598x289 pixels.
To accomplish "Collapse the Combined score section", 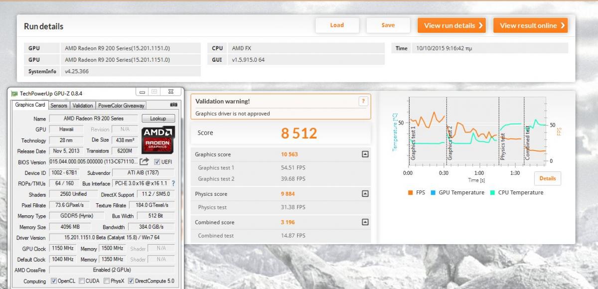I will point(365,222).
